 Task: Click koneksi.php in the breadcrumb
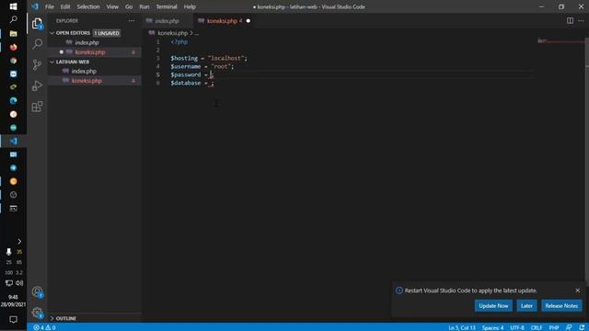click(172, 33)
